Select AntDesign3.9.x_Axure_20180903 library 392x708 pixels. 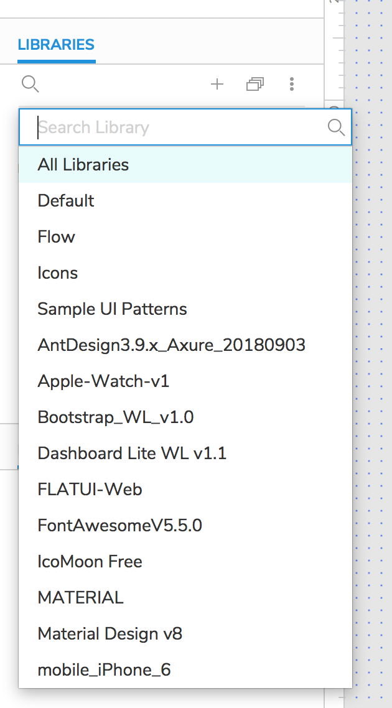click(x=185, y=345)
